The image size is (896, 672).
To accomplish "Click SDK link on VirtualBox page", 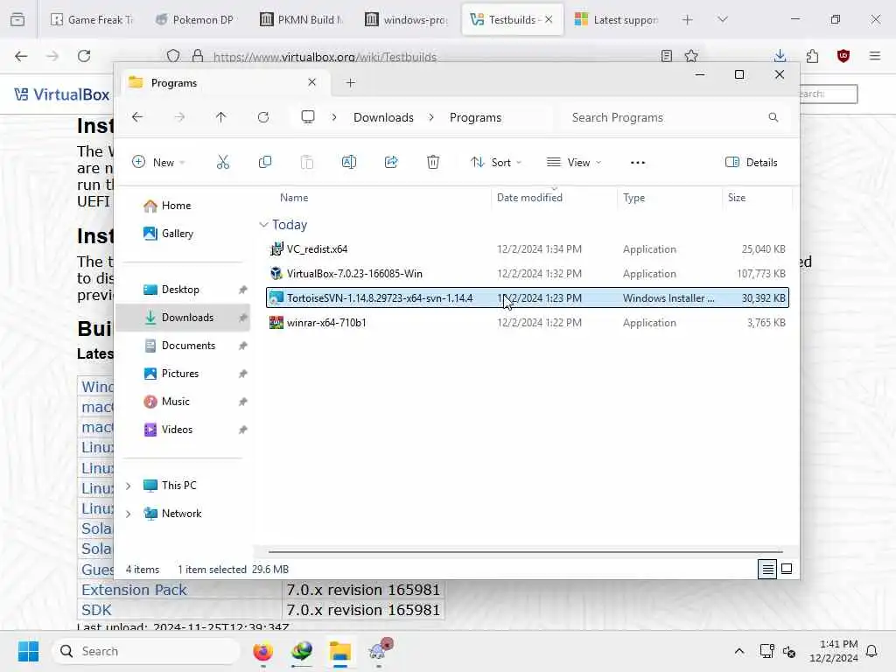I will pyautogui.click(x=96, y=610).
